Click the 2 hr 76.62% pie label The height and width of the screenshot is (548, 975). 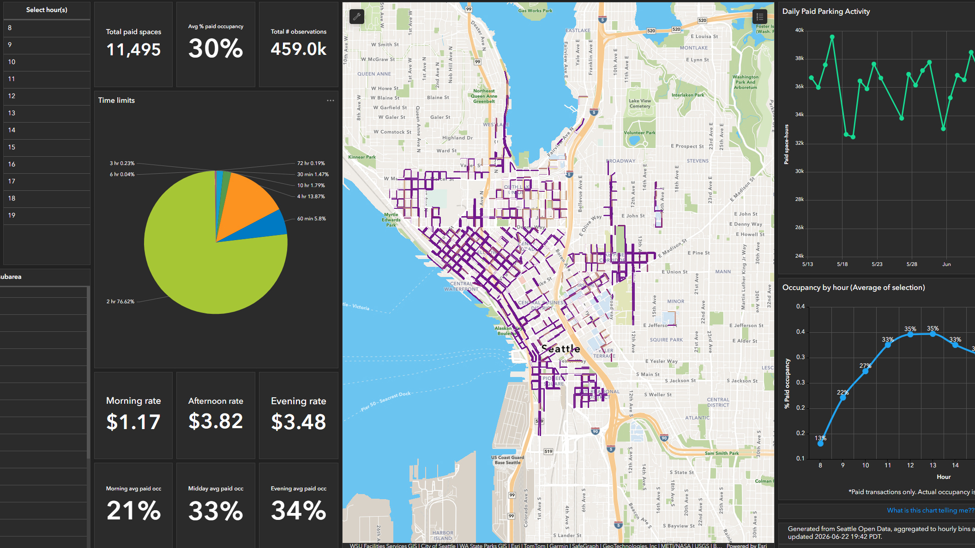120,301
